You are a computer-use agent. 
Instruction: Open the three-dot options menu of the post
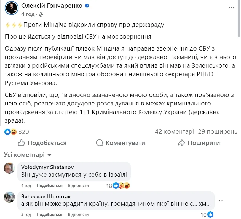pos(231,7)
